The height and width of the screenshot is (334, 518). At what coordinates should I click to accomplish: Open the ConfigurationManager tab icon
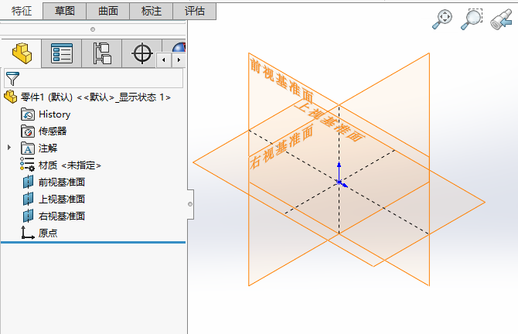[102, 53]
